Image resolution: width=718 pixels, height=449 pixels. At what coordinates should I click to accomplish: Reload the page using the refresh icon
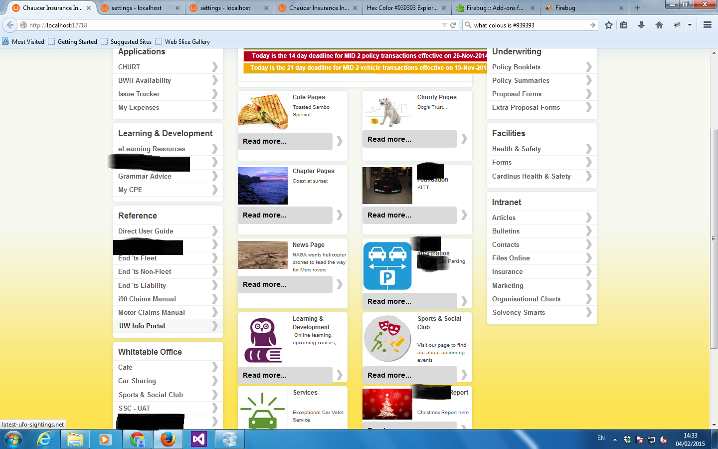453,25
